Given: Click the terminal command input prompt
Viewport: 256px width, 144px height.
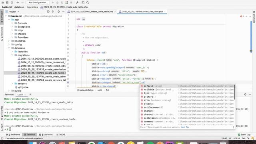Looking at the screenshot, I should (x=10, y=129).
